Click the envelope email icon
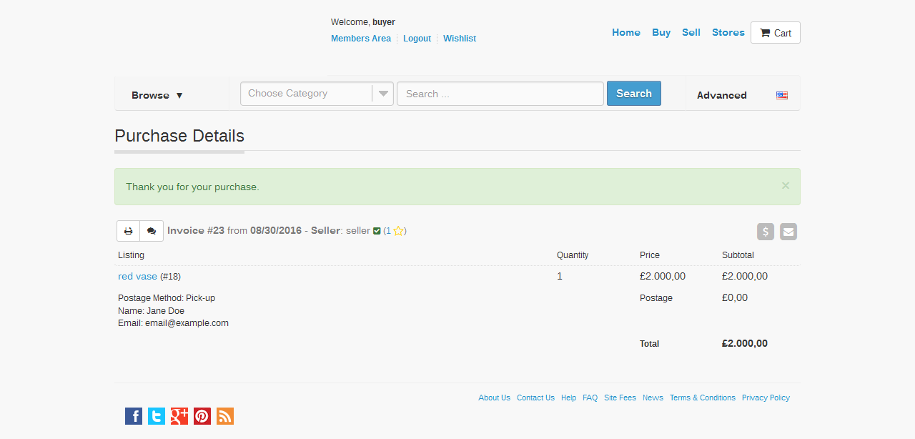This screenshot has width=915, height=439. pyautogui.click(x=788, y=232)
